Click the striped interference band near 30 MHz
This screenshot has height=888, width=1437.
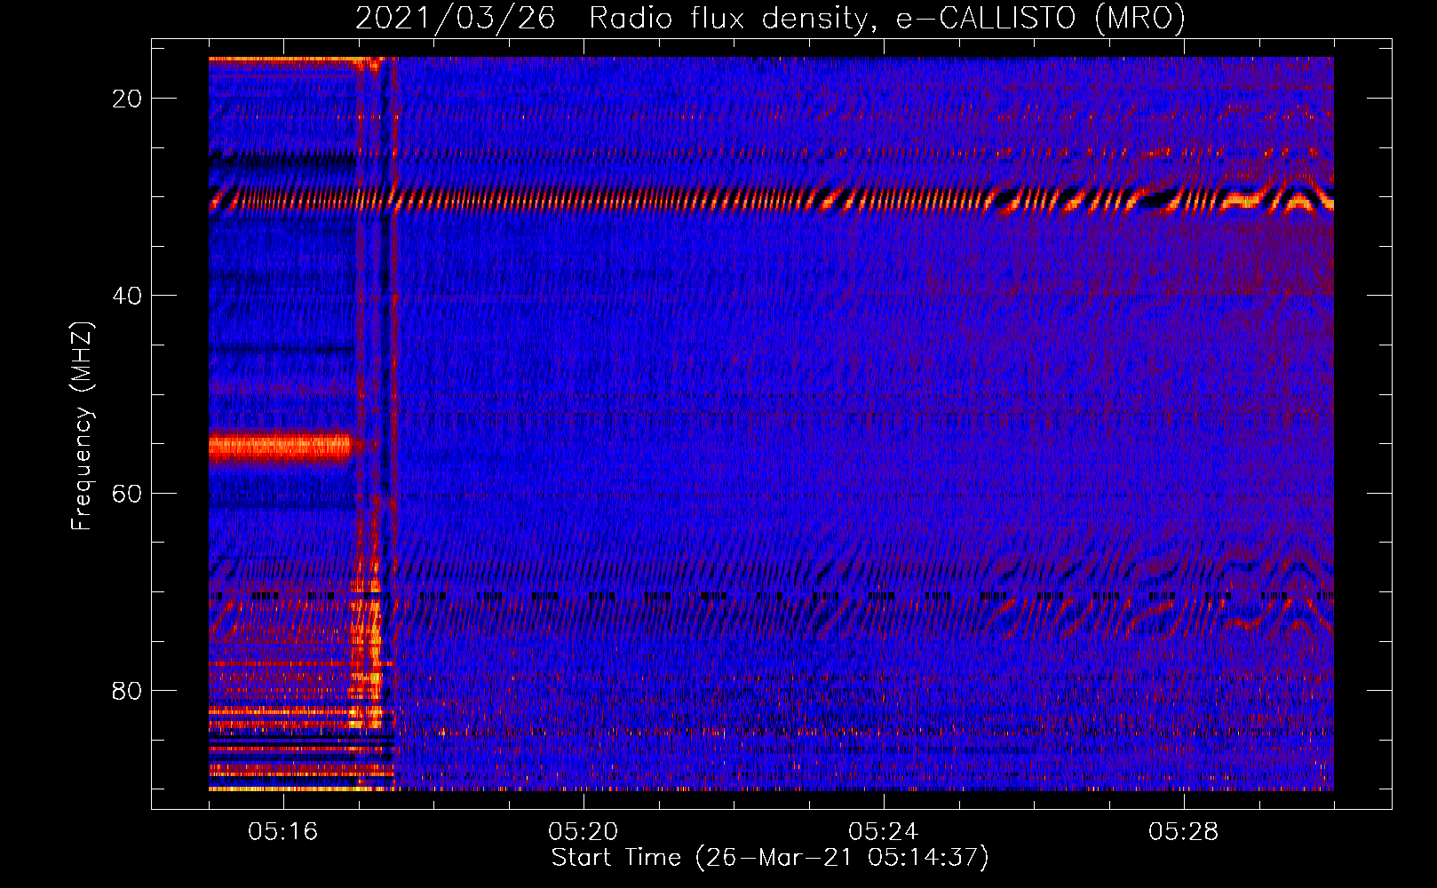(771, 200)
